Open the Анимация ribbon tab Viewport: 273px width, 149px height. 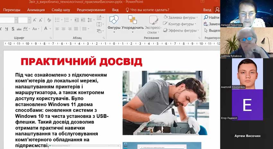click(x=36, y=10)
